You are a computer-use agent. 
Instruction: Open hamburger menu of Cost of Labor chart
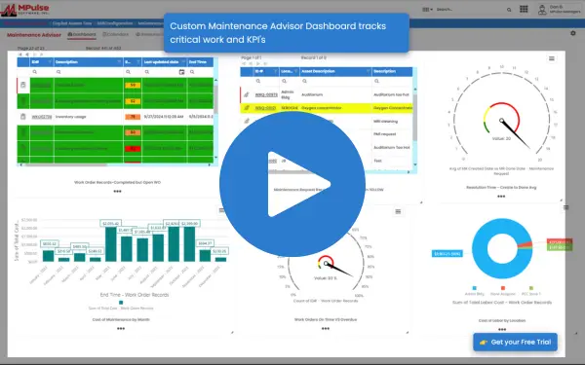pyautogui.click(x=565, y=207)
